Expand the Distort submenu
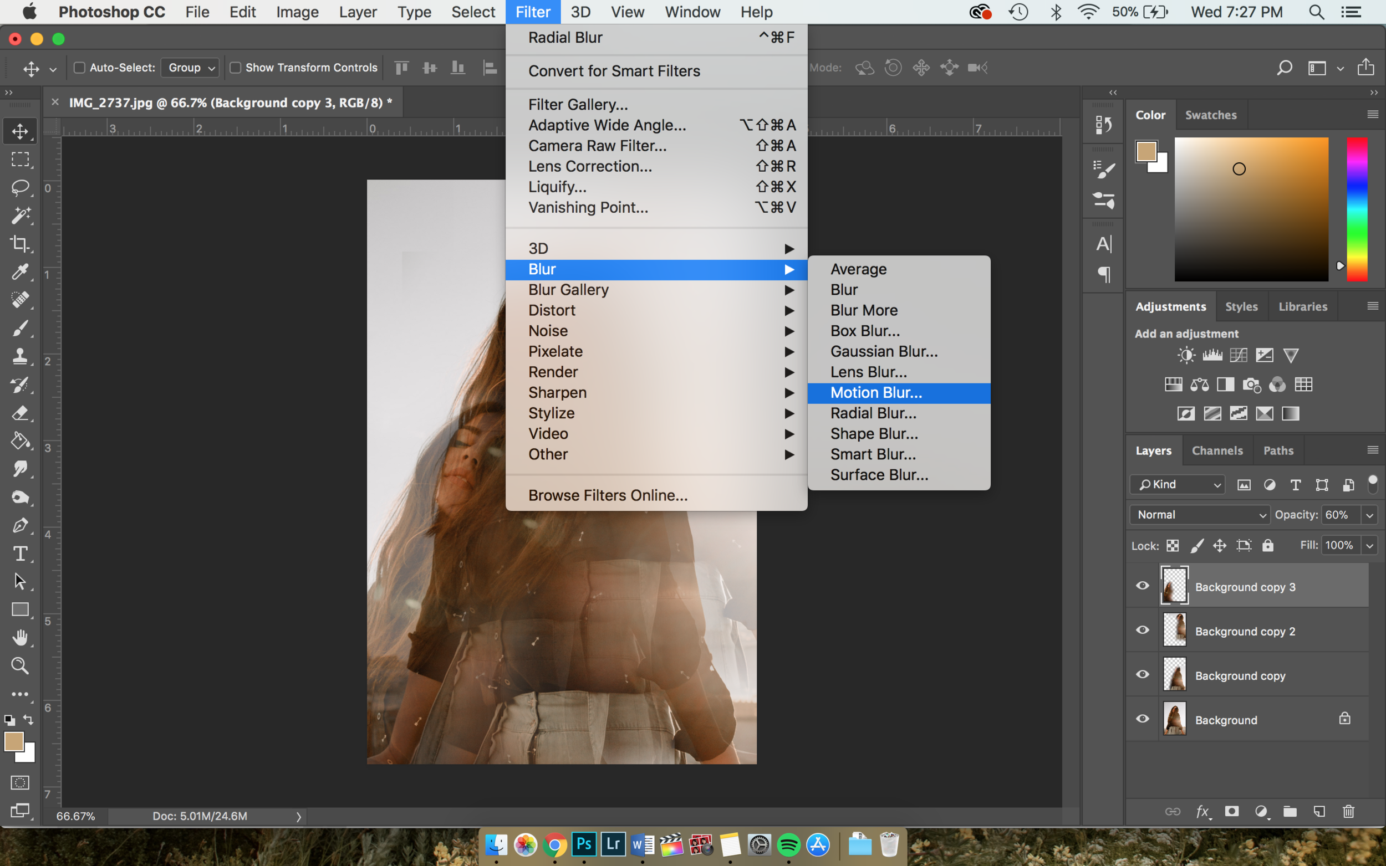 pos(656,310)
